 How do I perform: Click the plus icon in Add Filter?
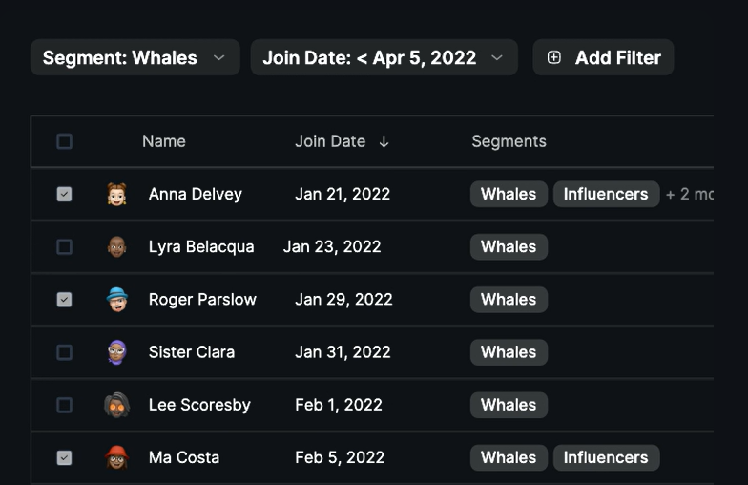554,58
